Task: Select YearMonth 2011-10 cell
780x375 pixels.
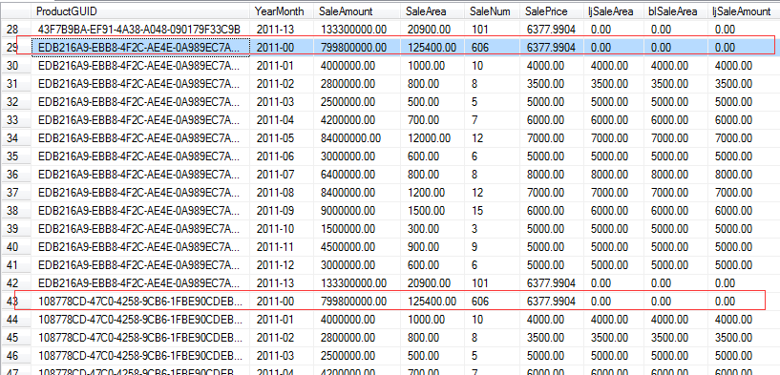Action: tap(283, 229)
